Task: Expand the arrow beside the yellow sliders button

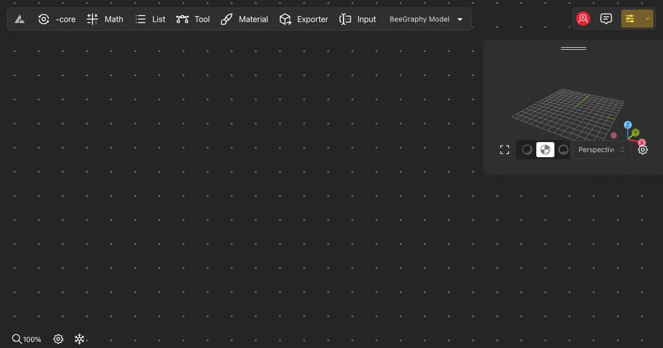Action: pyautogui.click(x=647, y=19)
